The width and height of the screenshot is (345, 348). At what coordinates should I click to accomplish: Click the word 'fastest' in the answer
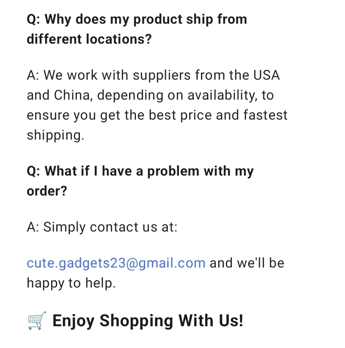pyautogui.click(x=265, y=115)
